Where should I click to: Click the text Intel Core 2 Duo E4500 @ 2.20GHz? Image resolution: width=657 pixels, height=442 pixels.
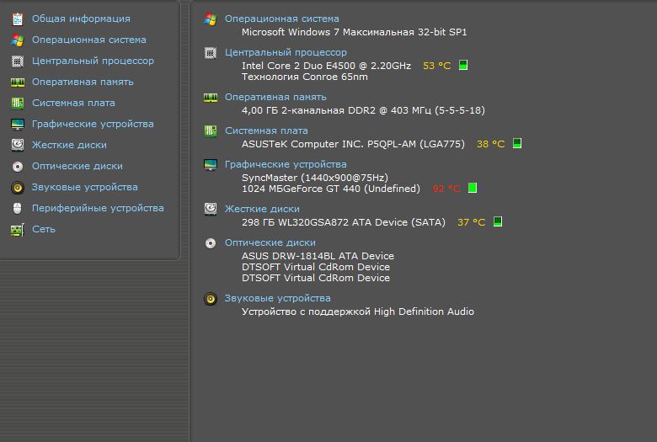(327, 66)
